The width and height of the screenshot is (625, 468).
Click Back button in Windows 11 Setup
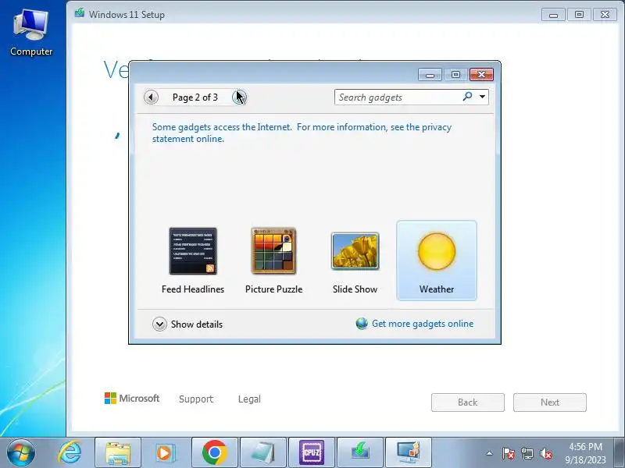(x=467, y=402)
